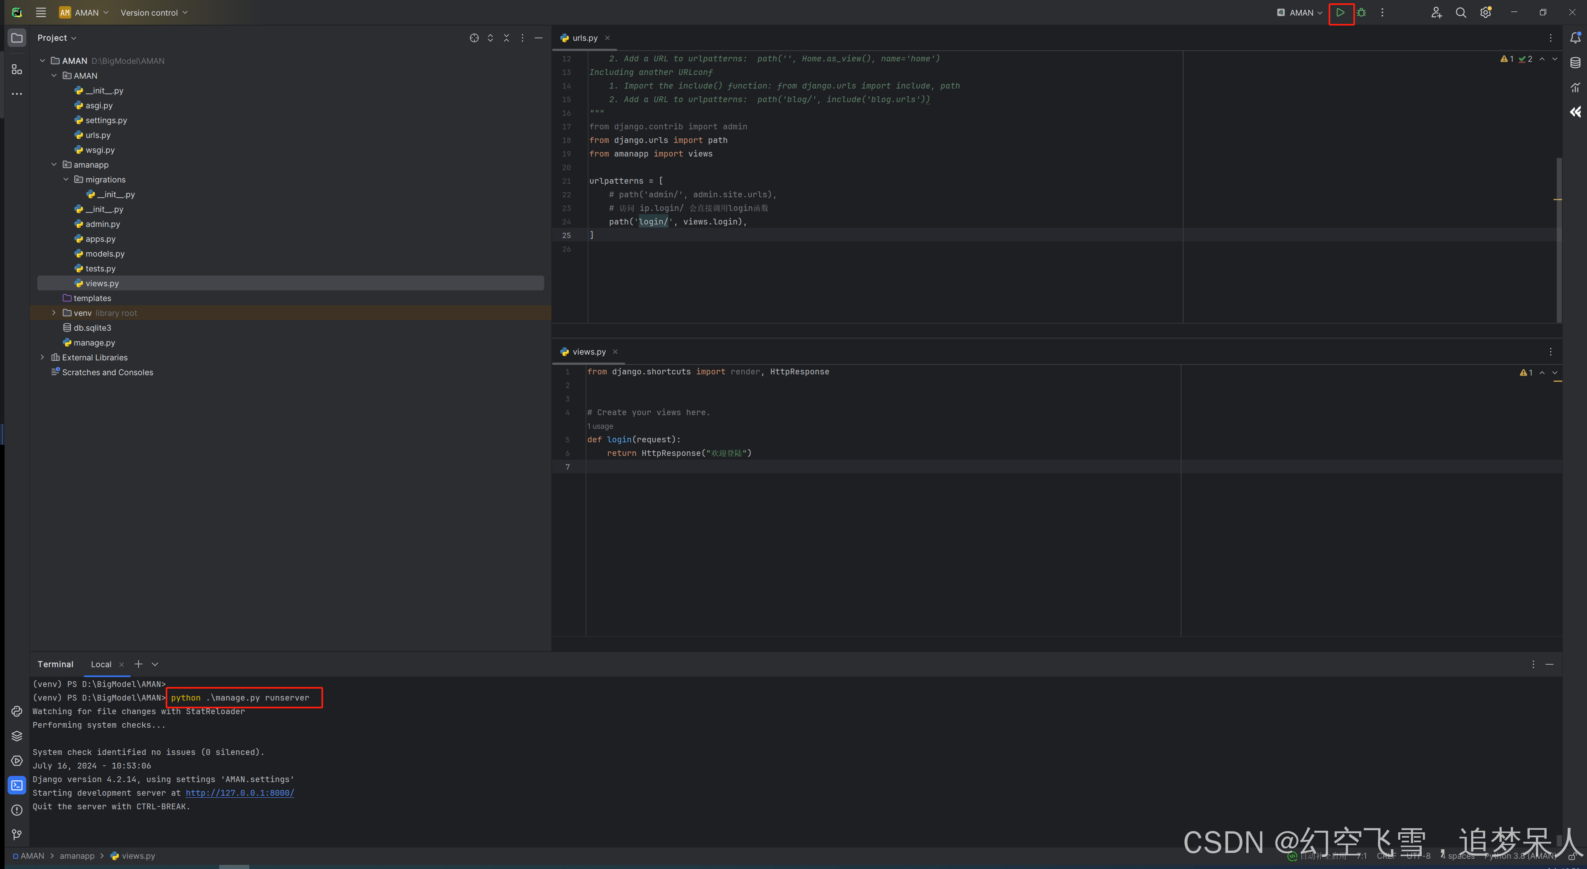Open the Git tool window icon
This screenshot has height=869, width=1587.
16,834
